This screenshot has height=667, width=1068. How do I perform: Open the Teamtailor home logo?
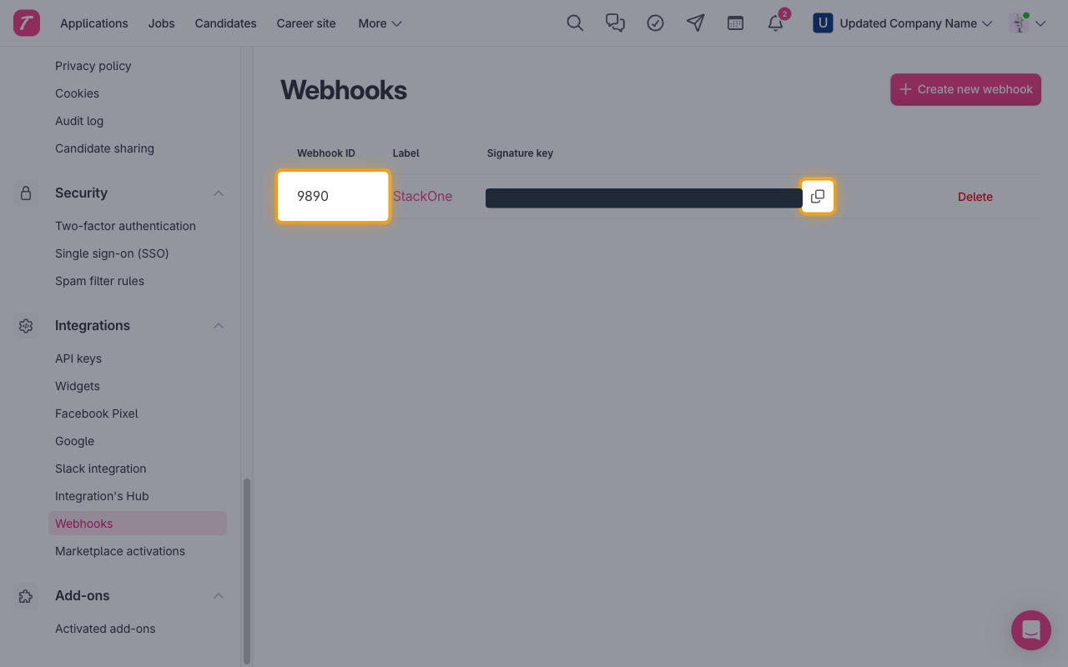[27, 23]
